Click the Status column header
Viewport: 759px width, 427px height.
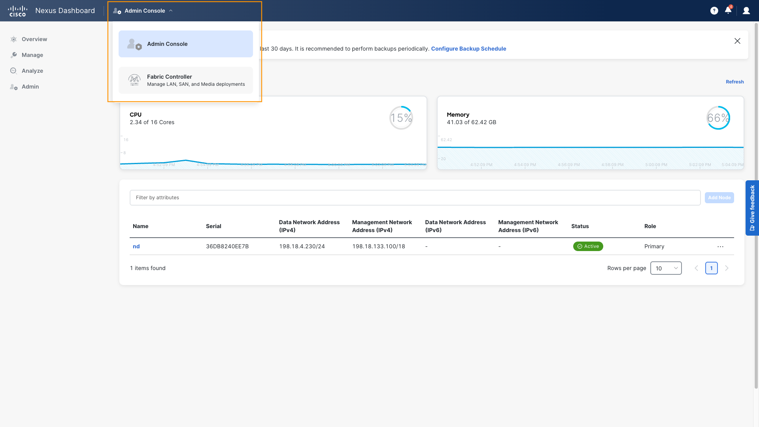tap(580, 226)
